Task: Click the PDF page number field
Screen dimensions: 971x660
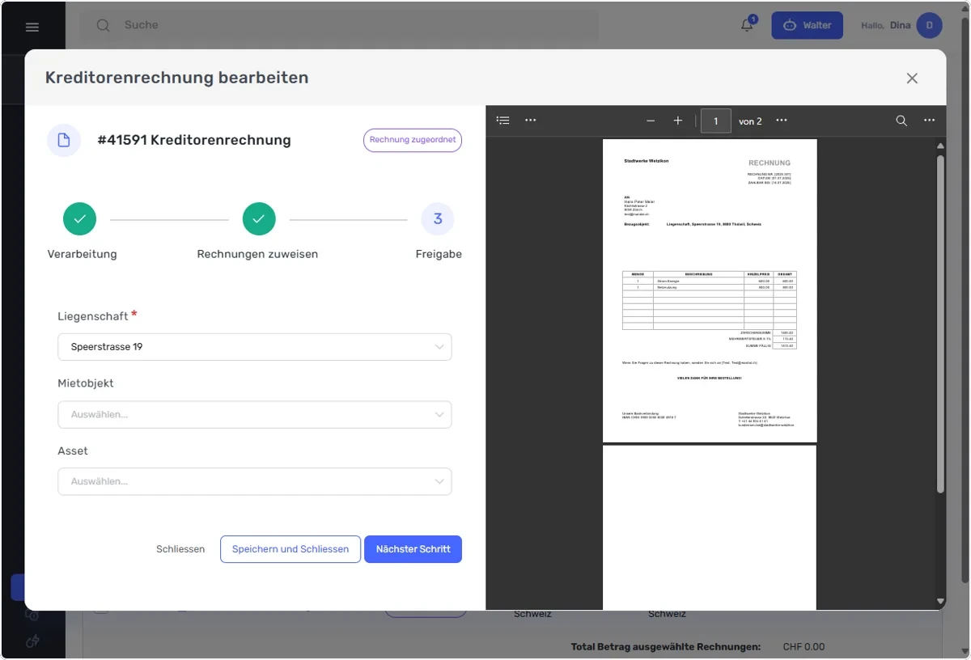Action: click(716, 121)
